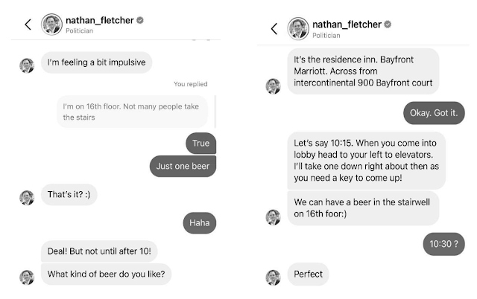Open the nathan_fletcher username in the right header
This screenshot has width=477, height=299.
[x=347, y=24]
